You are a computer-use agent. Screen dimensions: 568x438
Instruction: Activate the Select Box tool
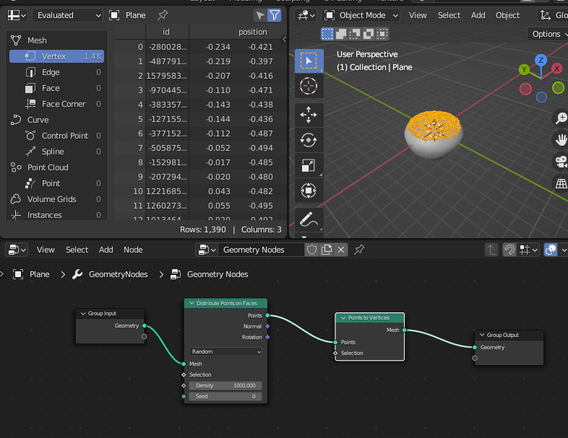click(309, 61)
